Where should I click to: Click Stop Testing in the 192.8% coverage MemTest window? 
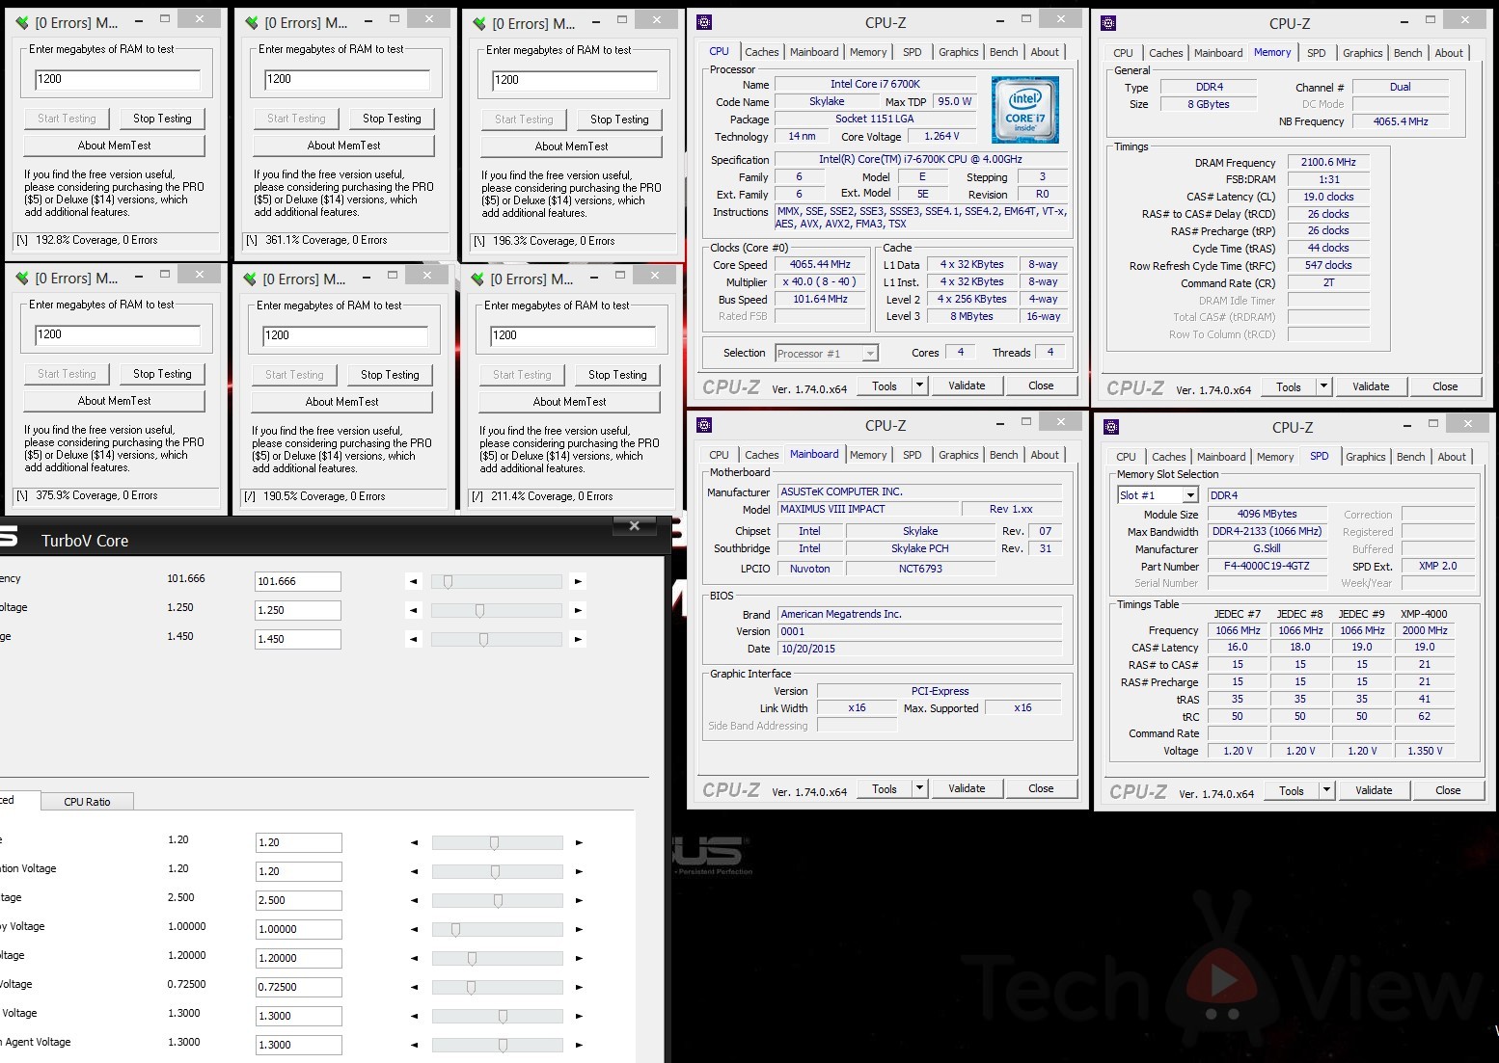tap(162, 119)
